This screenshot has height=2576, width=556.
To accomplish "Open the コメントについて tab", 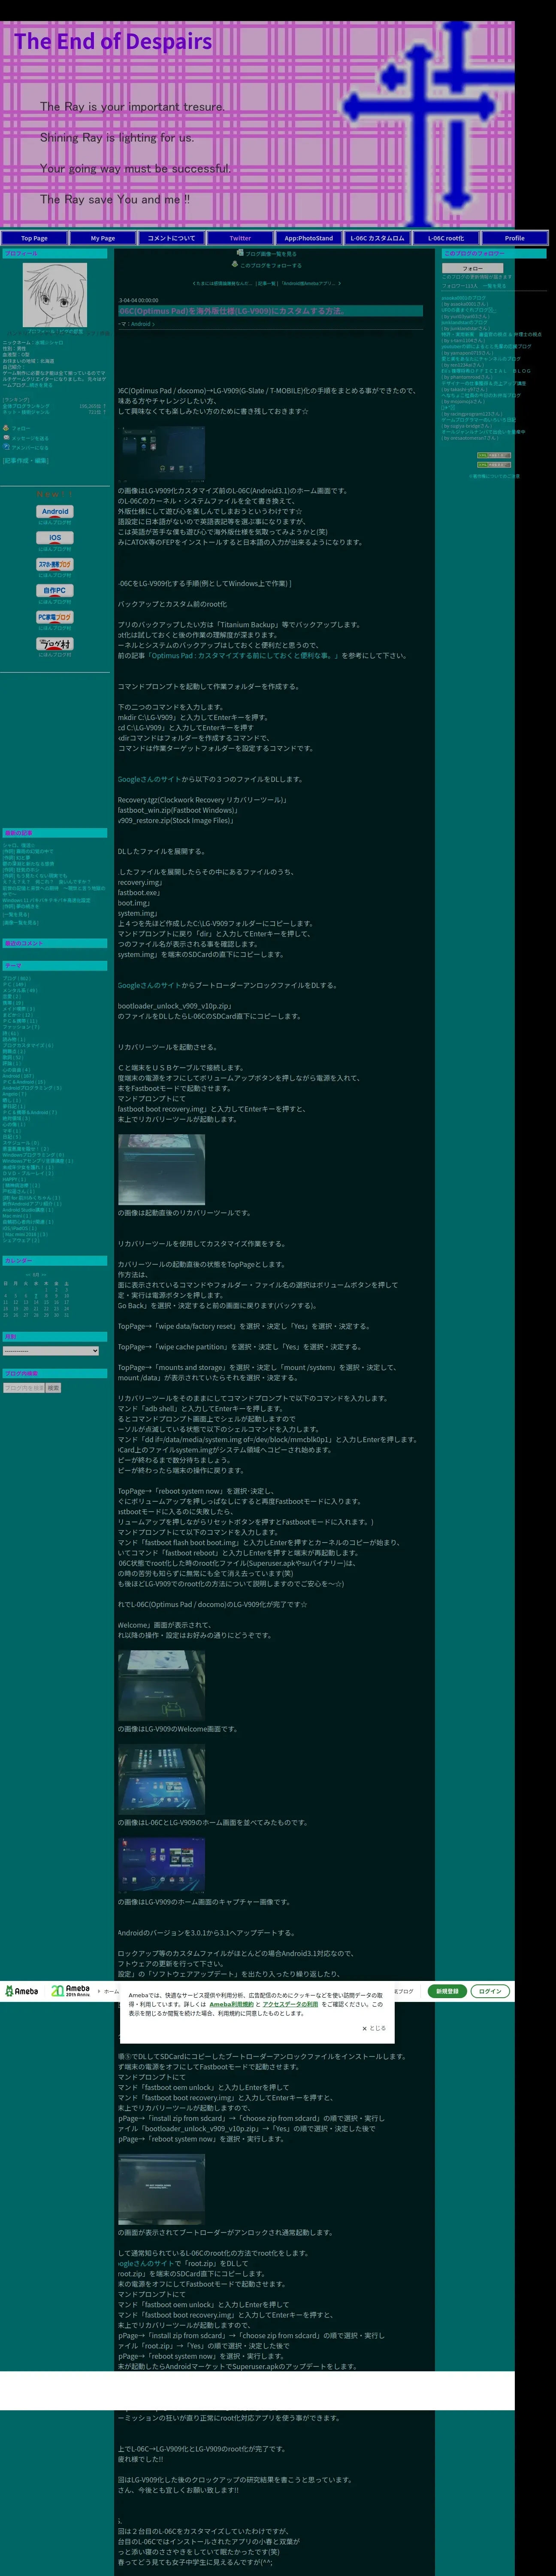I will coord(171,238).
